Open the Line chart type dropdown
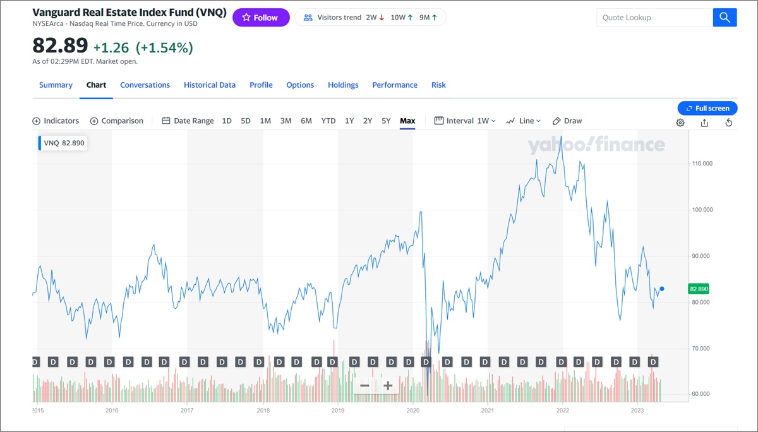 524,121
